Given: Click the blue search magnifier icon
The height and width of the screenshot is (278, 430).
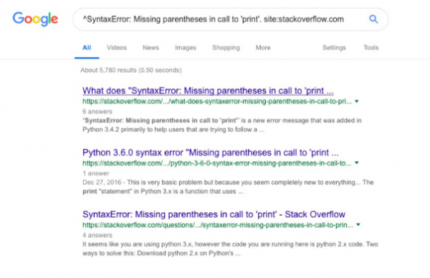Looking at the screenshot, I should tap(373, 19).
